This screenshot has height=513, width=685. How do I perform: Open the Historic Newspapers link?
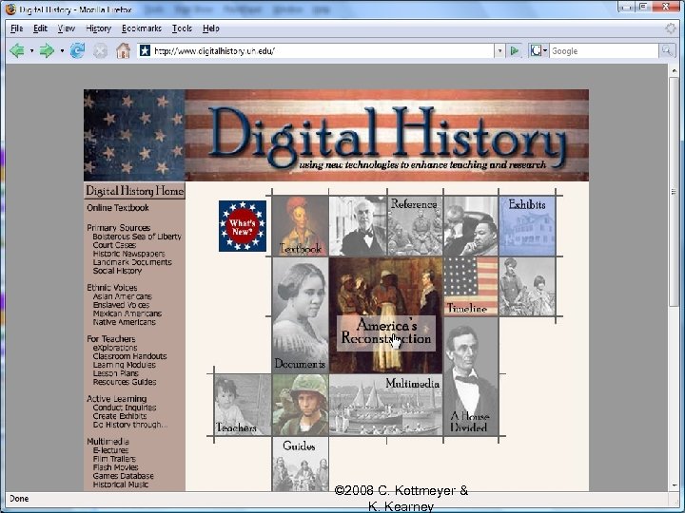[x=128, y=254]
